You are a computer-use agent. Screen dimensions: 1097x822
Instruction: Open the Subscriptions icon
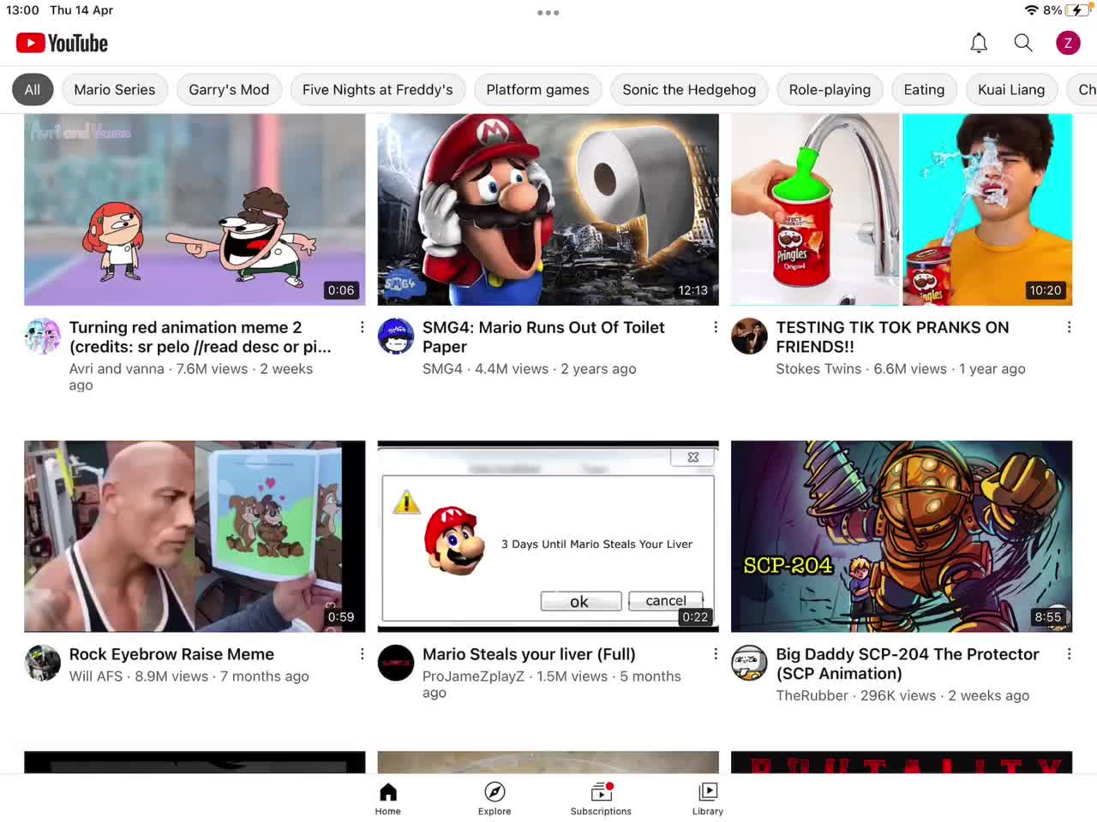tap(602, 792)
